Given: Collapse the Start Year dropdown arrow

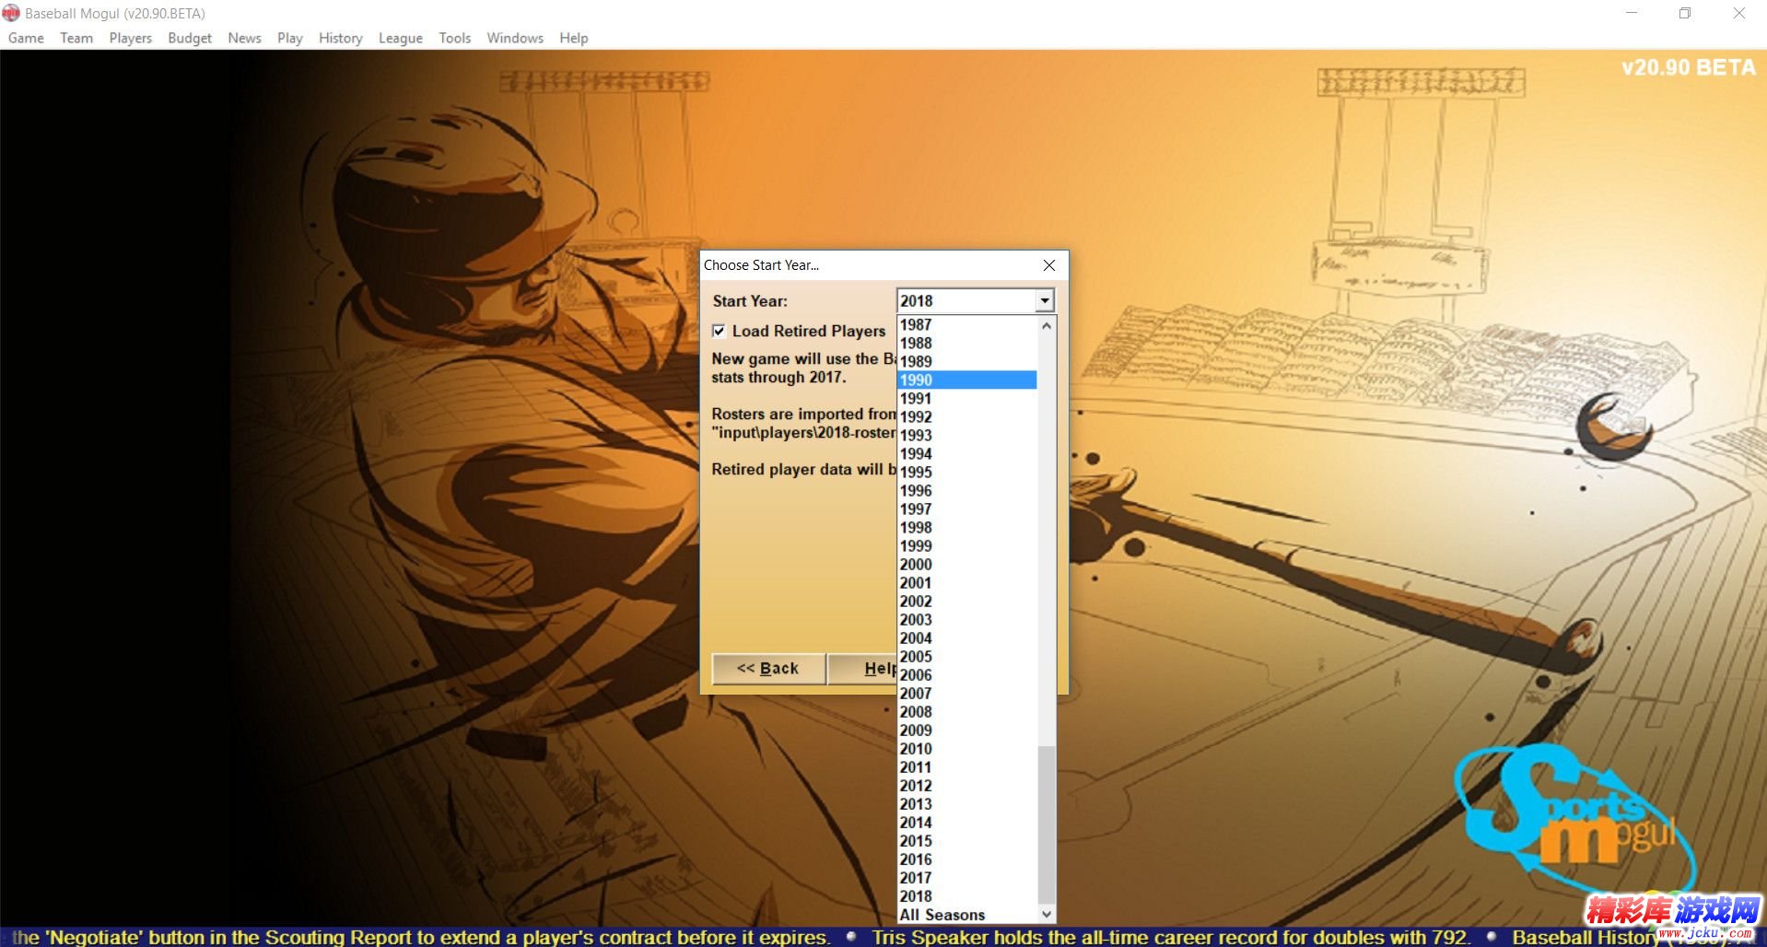Looking at the screenshot, I should (1044, 301).
